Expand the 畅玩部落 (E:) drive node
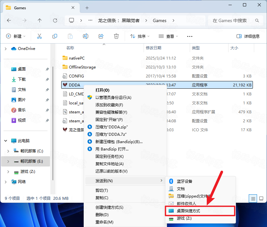 8,161
